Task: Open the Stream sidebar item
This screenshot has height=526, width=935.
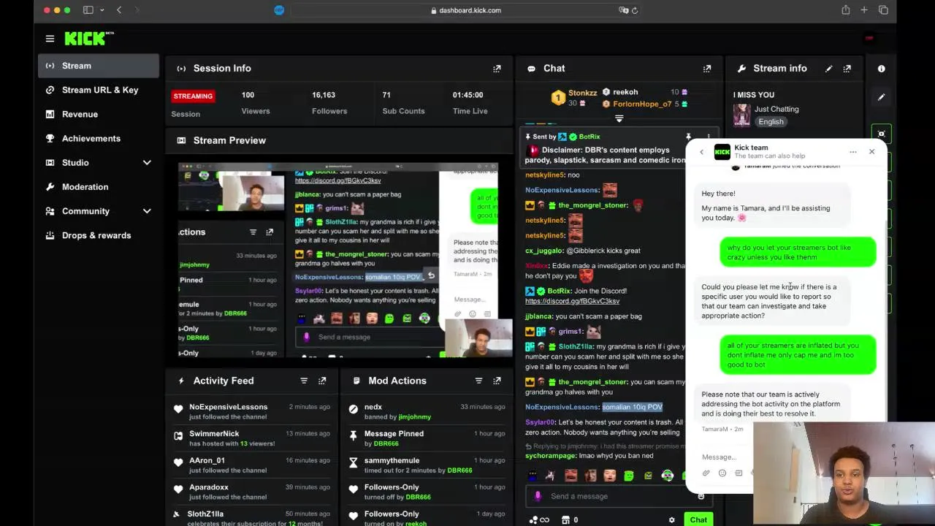Action: (x=99, y=66)
